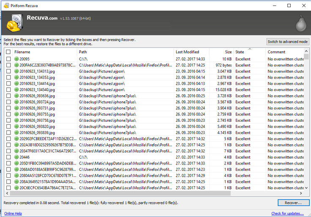The image size is (311, 217).
Task: Click green status dot for 20160923_134540.jpg
Action: 16,90
